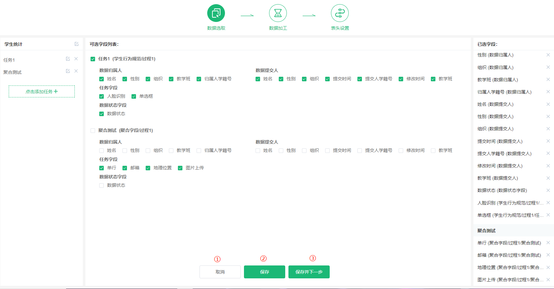Remove 人脸识别 selected field
This screenshot has height=289, width=554.
pos(548,203)
